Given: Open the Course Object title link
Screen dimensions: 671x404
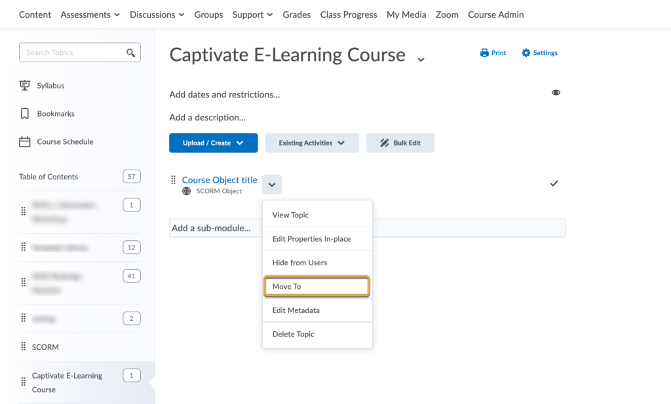Looking at the screenshot, I should [220, 180].
